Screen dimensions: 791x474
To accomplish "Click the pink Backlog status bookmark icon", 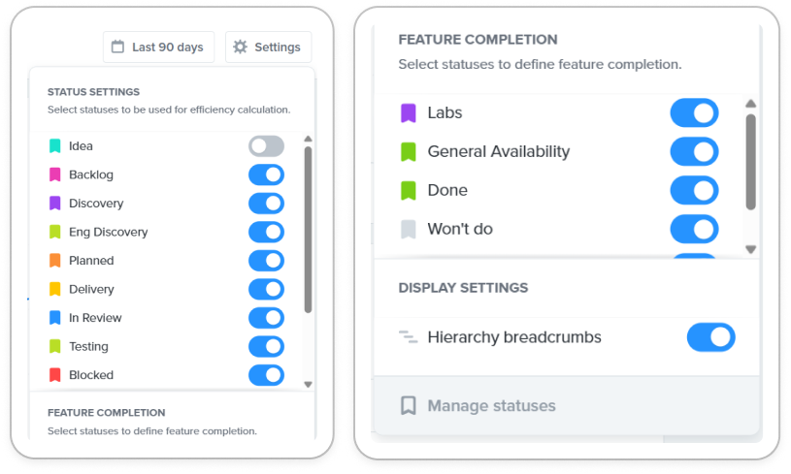I will point(55,174).
